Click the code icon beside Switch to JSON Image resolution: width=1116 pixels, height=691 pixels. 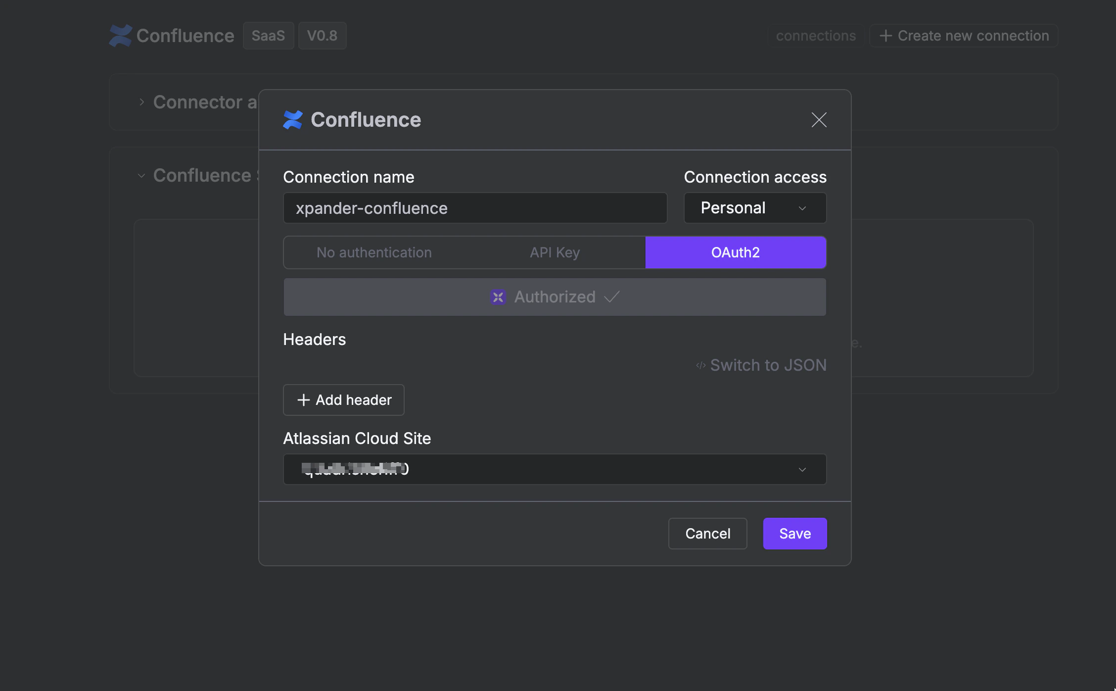[700, 365]
